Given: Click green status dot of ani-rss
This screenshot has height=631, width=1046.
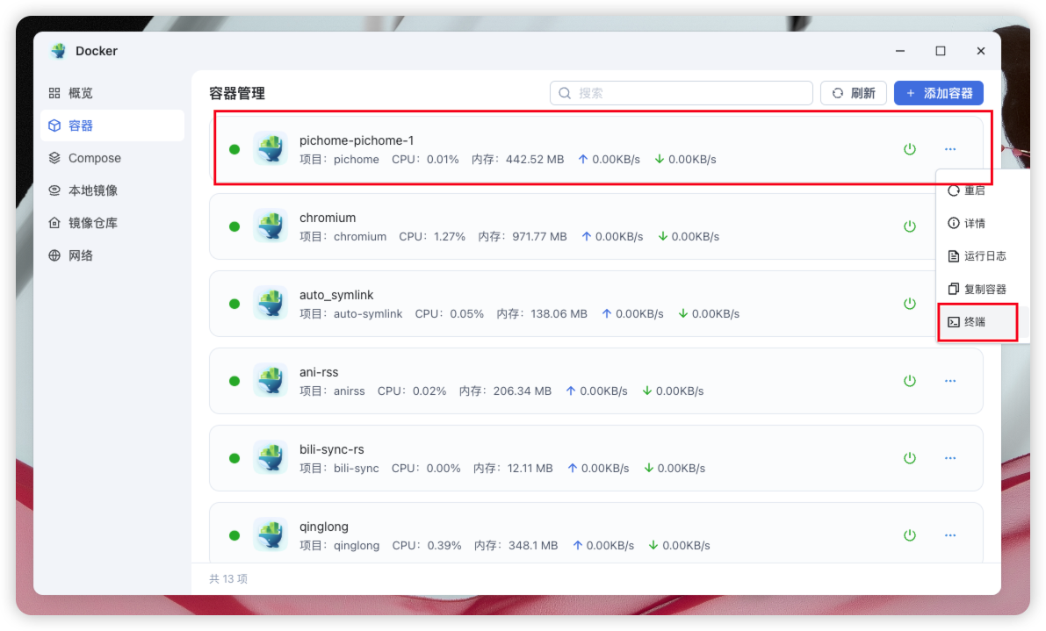Looking at the screenshot, I should 234,381.
